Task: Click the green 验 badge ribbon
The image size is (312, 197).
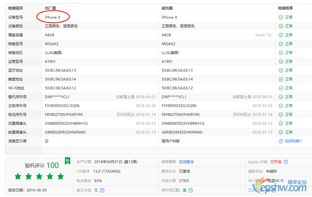Action: [x=67, y=161]
